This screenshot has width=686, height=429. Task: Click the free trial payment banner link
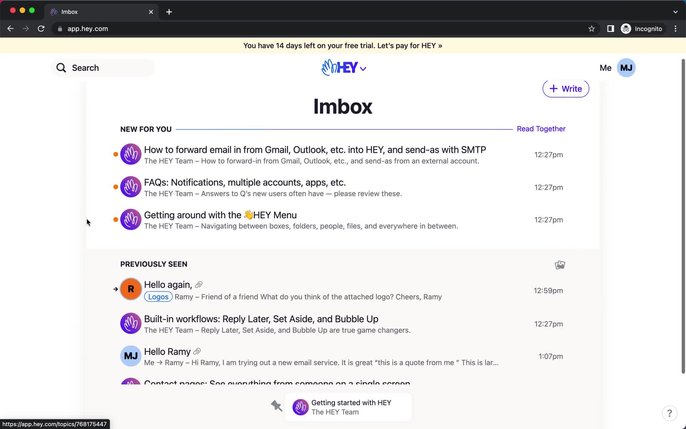coord(343,45)
